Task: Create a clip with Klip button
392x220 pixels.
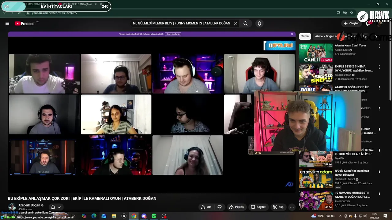Action: [278, 207]
